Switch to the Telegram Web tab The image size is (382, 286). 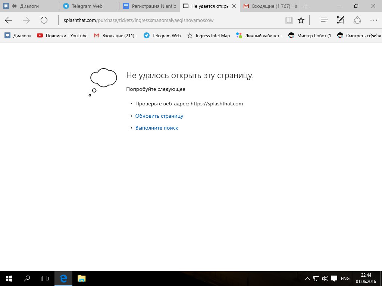tap(90, 6)
